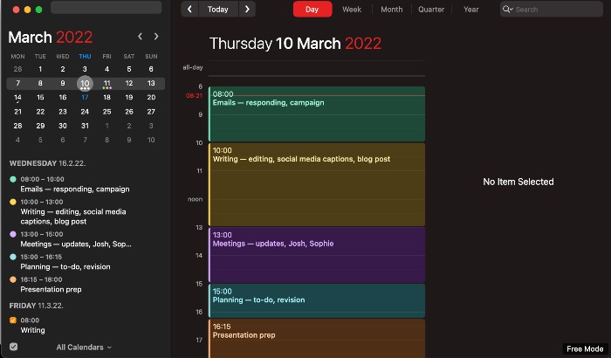
Task: Select 20 in the mini calendar
Action: [x=151, y=98]
